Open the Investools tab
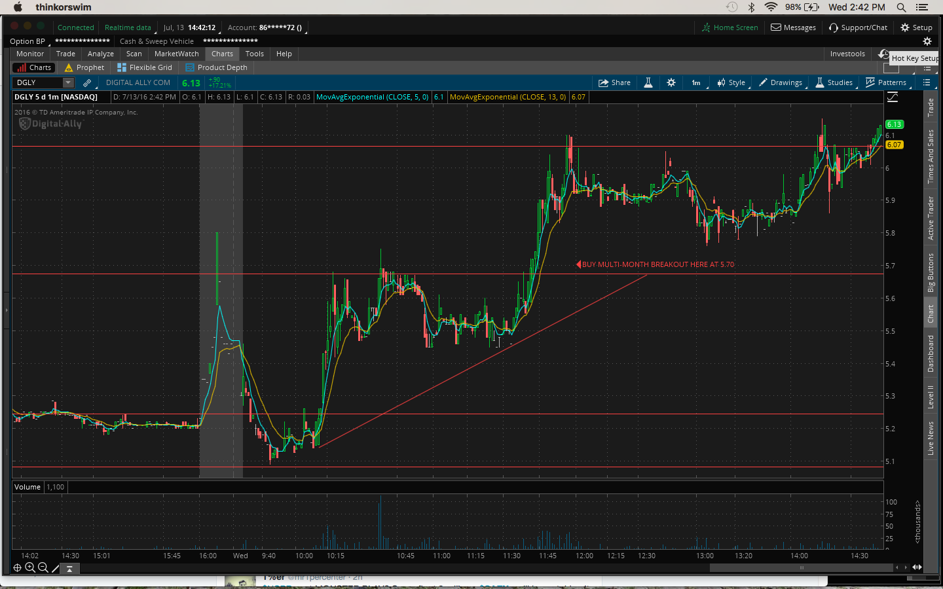This screenshot has height=589, width=943. click(x=847, y=54)
